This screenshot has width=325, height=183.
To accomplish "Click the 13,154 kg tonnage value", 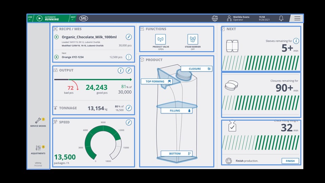I will click(97, 108).
